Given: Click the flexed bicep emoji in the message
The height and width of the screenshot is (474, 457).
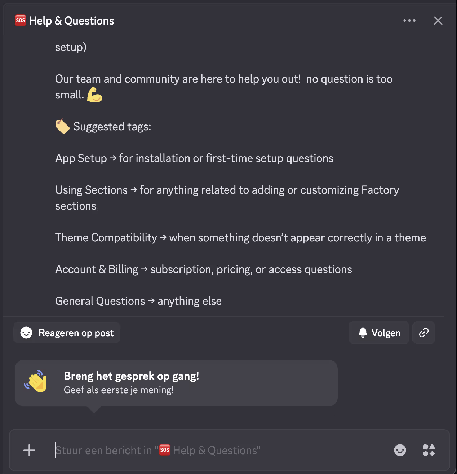Looking at the screenshot, I should 94,95.
